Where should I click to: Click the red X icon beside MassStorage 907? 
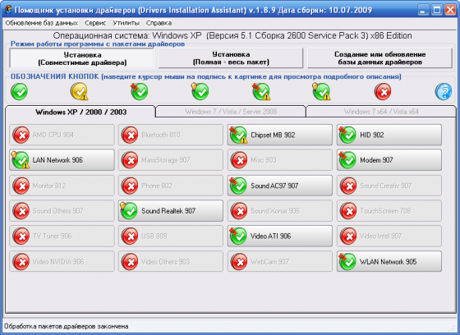130,160
